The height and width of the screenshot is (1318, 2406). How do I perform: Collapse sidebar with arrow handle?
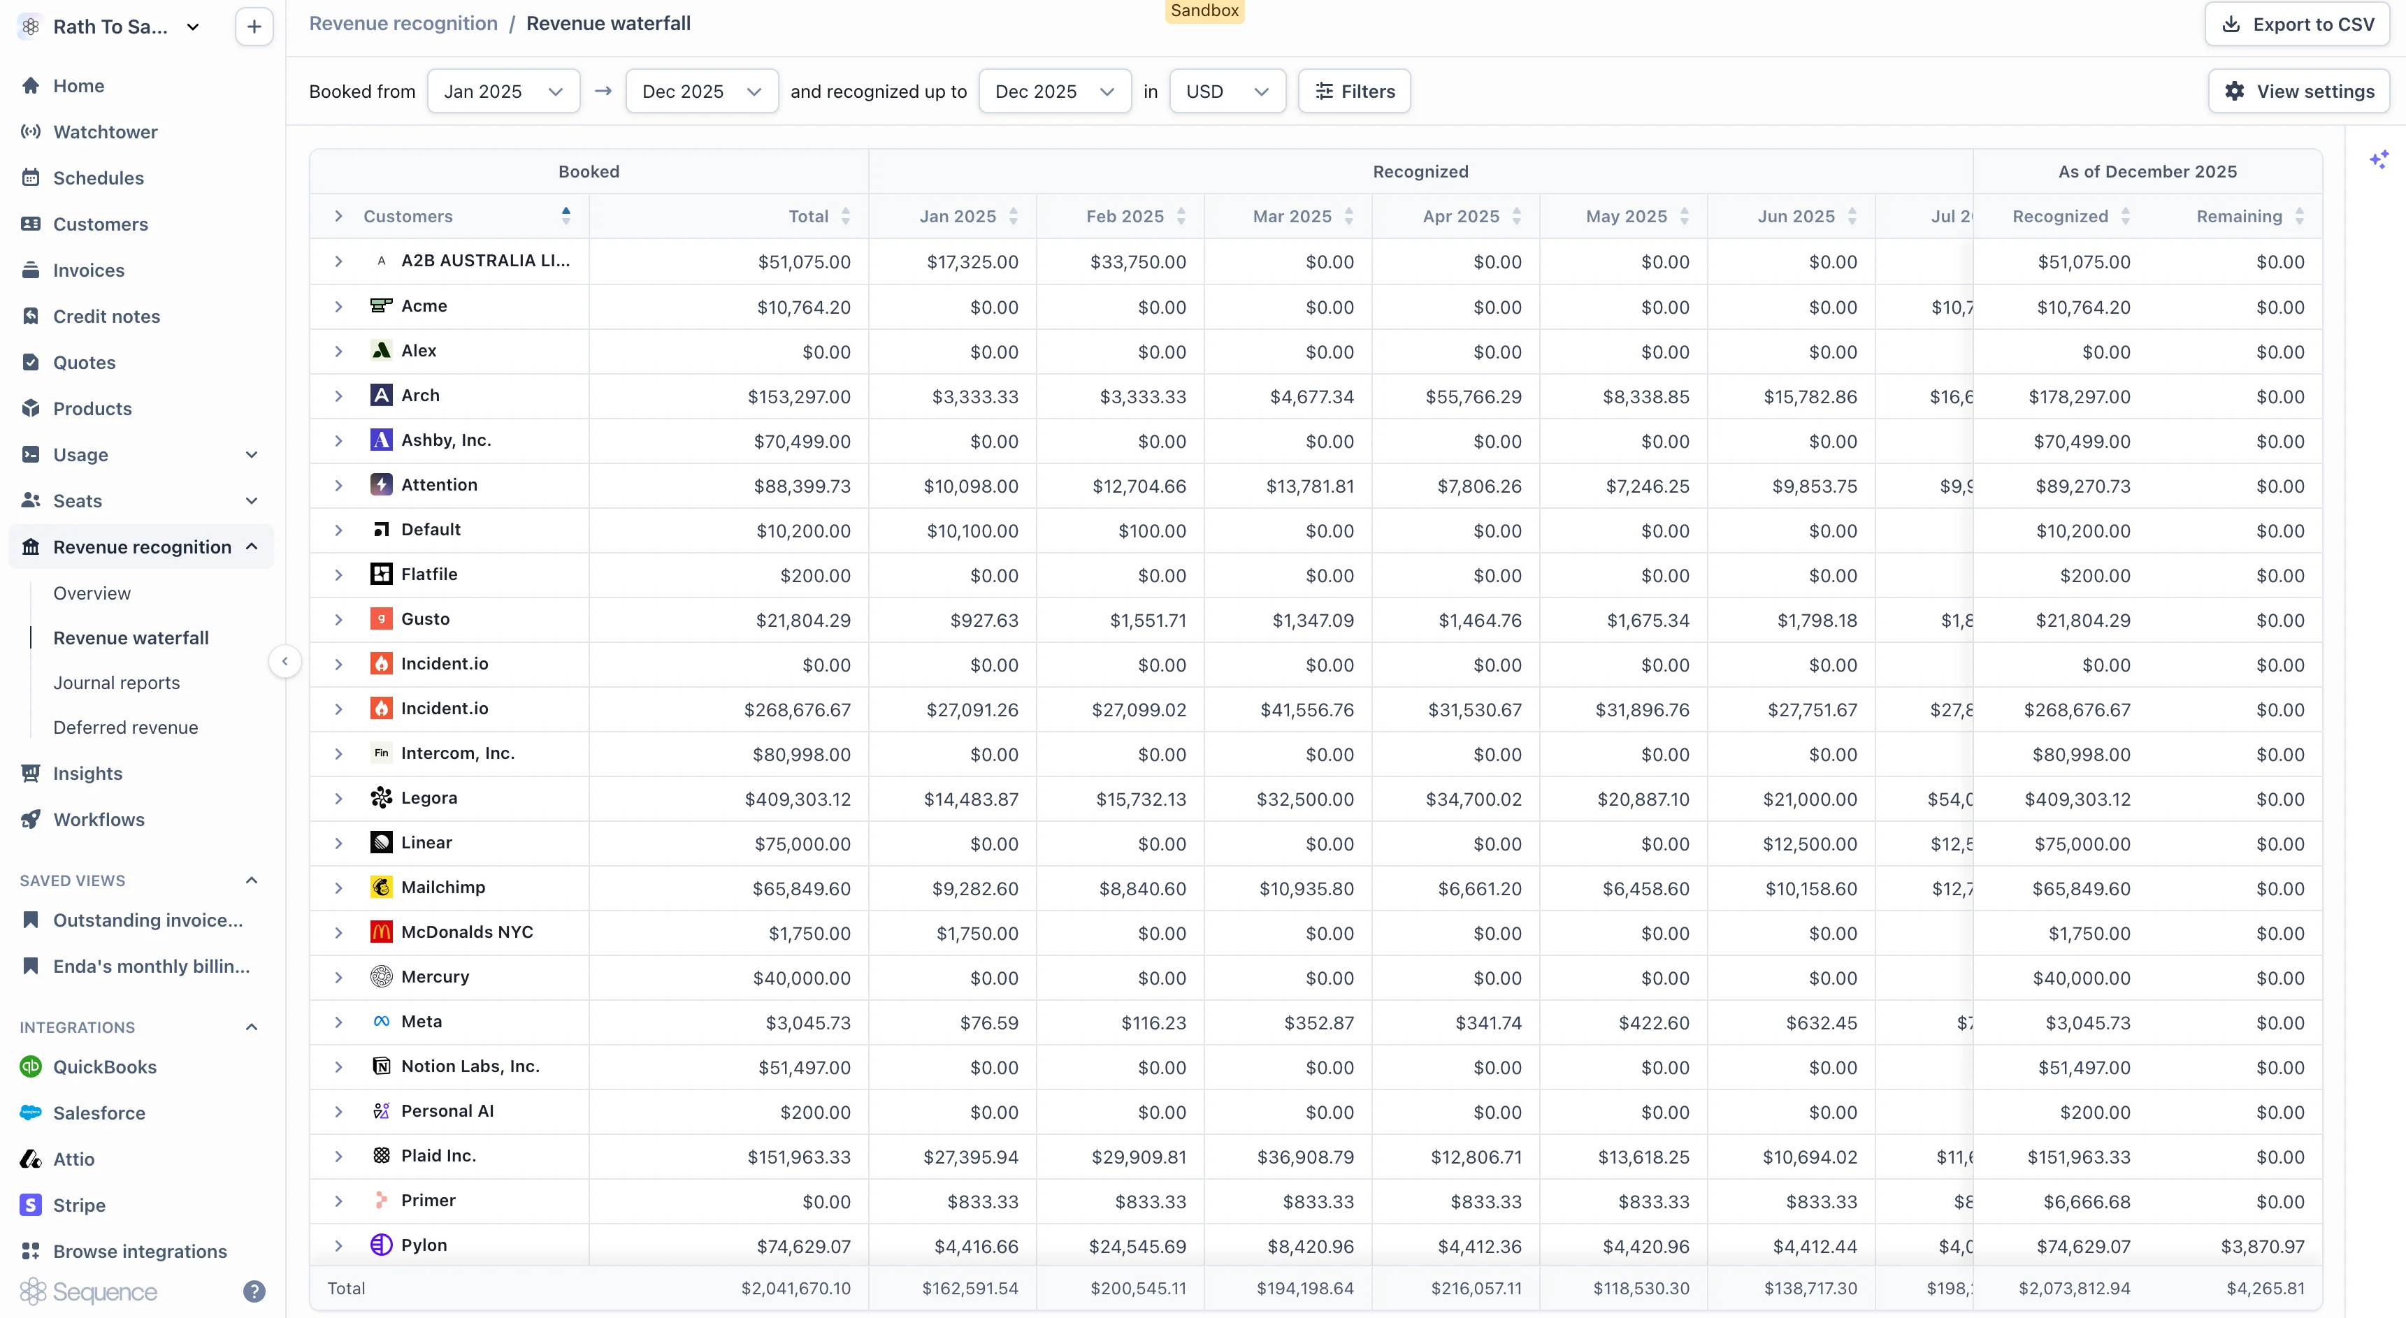click(x=285, y=661)
